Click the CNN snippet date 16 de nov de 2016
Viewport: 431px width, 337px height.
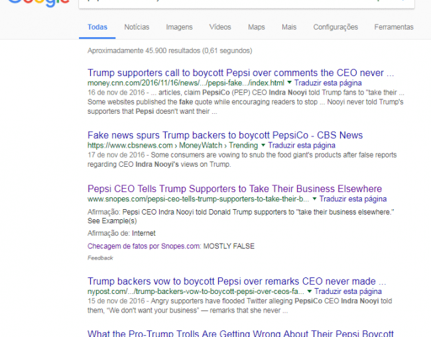[116, 93]
